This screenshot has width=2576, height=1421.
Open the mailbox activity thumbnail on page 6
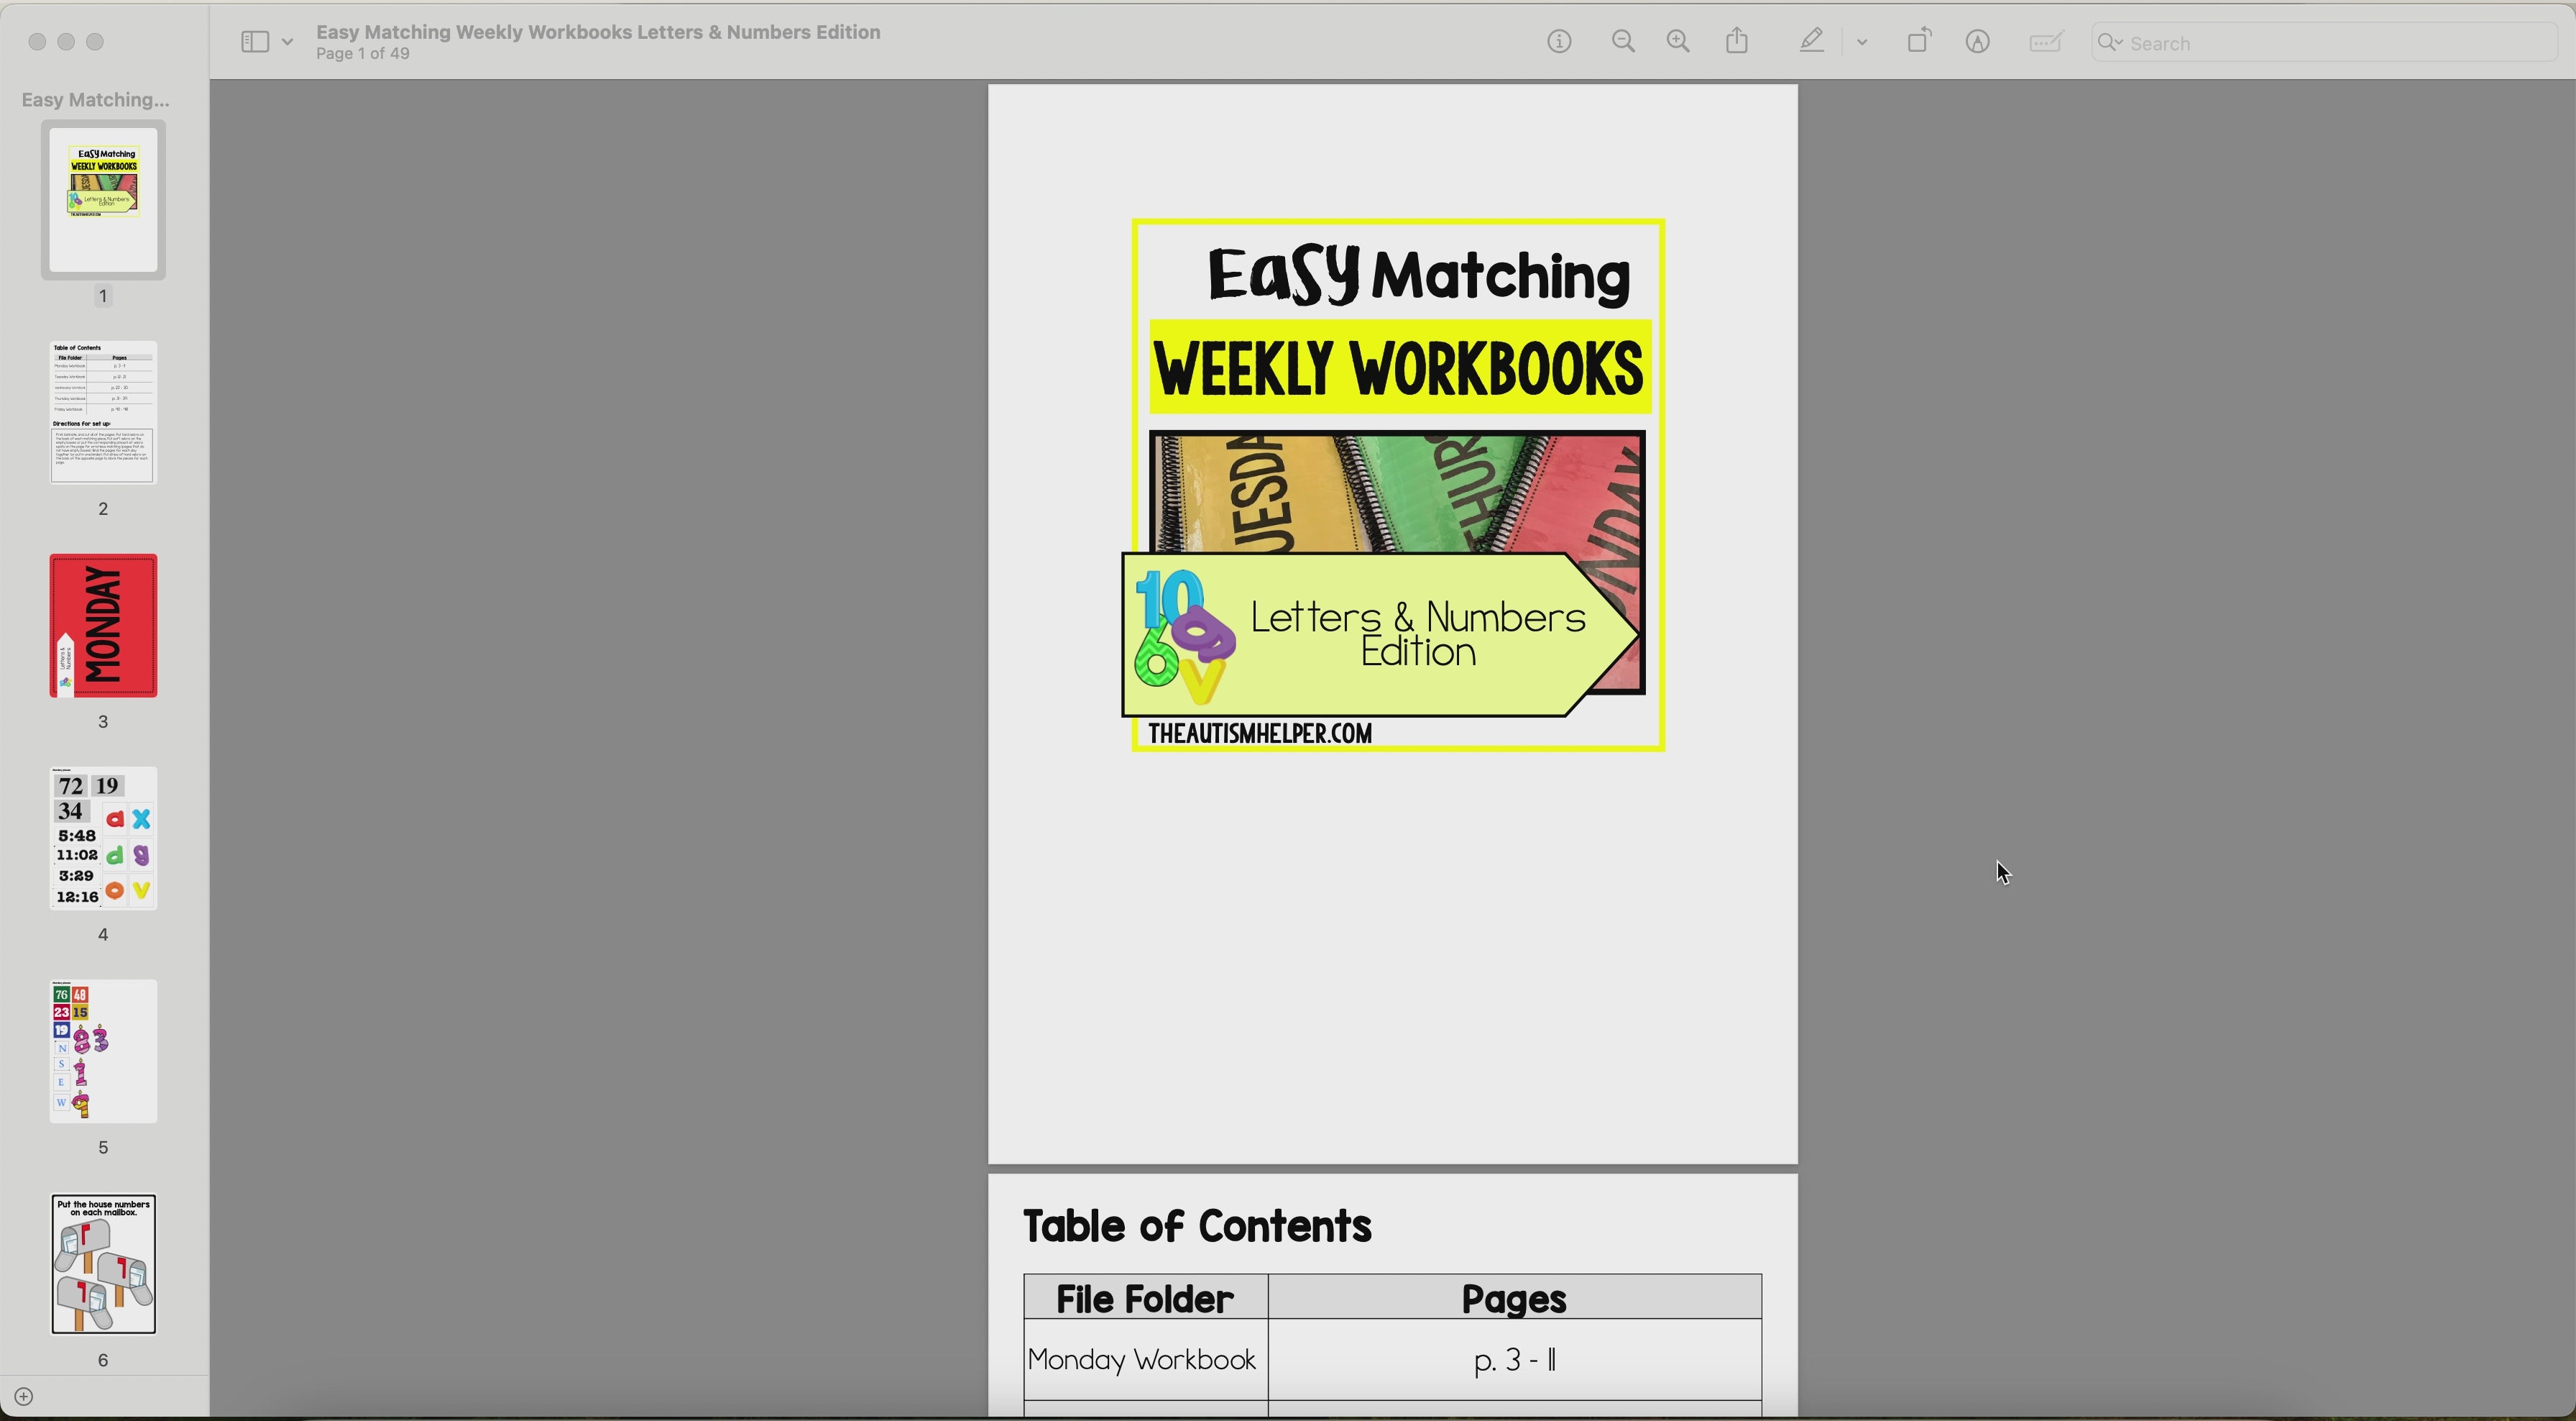click(103, 1264)
